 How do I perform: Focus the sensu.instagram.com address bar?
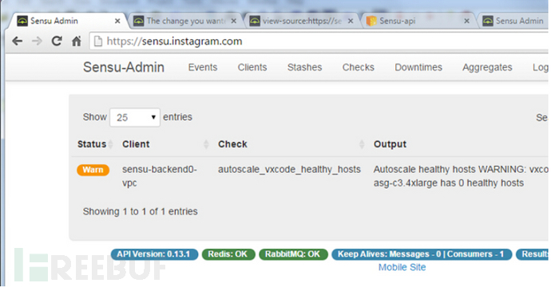319,41
